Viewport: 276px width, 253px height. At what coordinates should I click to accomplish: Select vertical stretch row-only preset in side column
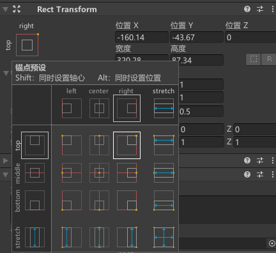(x=35, y=237)
